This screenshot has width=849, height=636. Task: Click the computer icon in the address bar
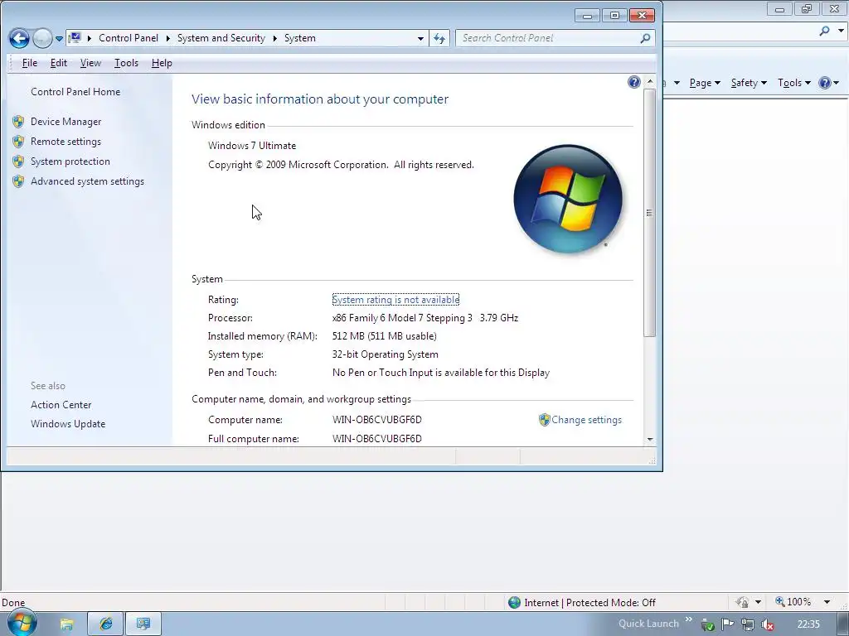tap(75, 38)
